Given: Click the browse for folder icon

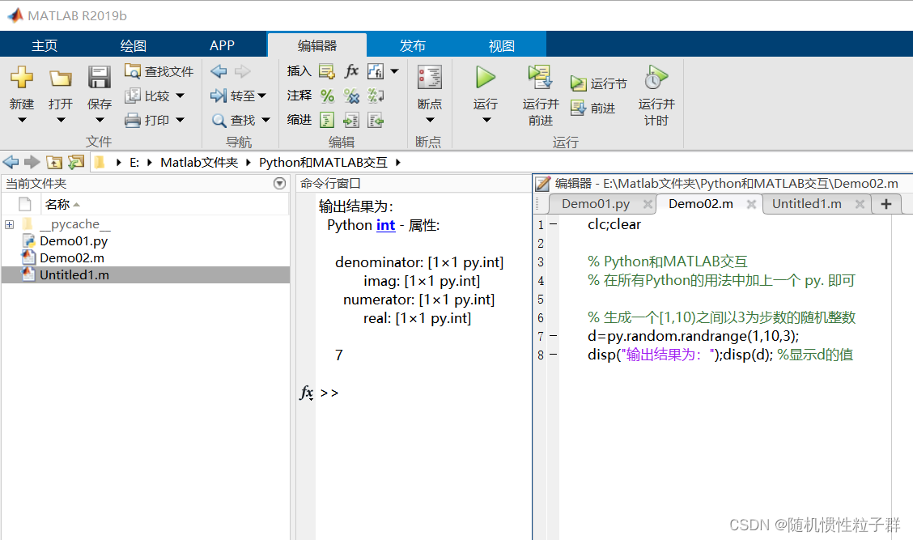Looking at the screenshot, I should pos(76,162).
